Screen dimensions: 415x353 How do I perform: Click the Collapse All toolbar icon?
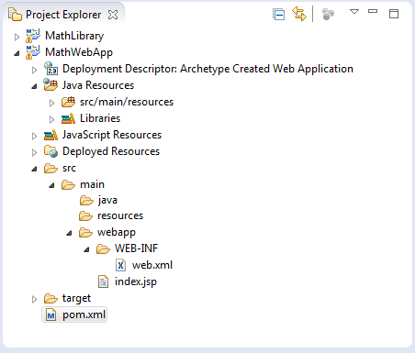coord(278,15)
